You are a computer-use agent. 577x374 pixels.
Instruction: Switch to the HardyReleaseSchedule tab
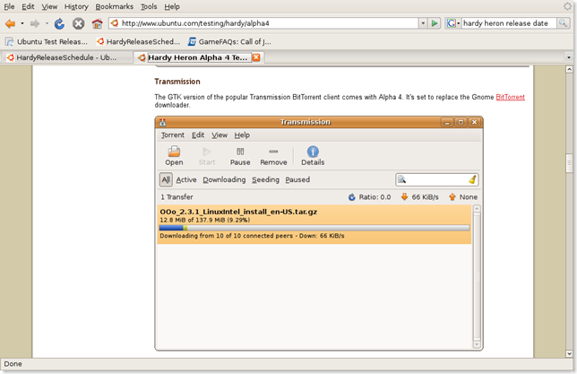(66, 57)
